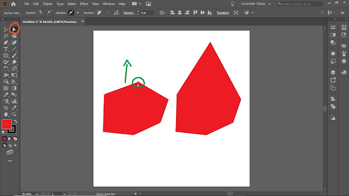
Task: Select the Gradient tool
Action: pyautogui.click(x=14, y=88)
